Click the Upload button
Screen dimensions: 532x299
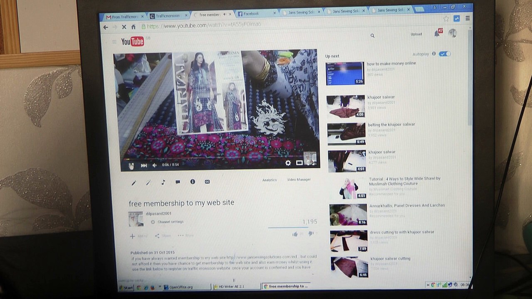click(416, 34)
